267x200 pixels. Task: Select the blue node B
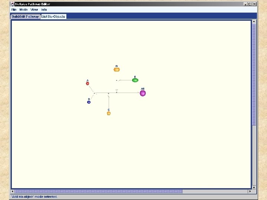click(89, 102)
